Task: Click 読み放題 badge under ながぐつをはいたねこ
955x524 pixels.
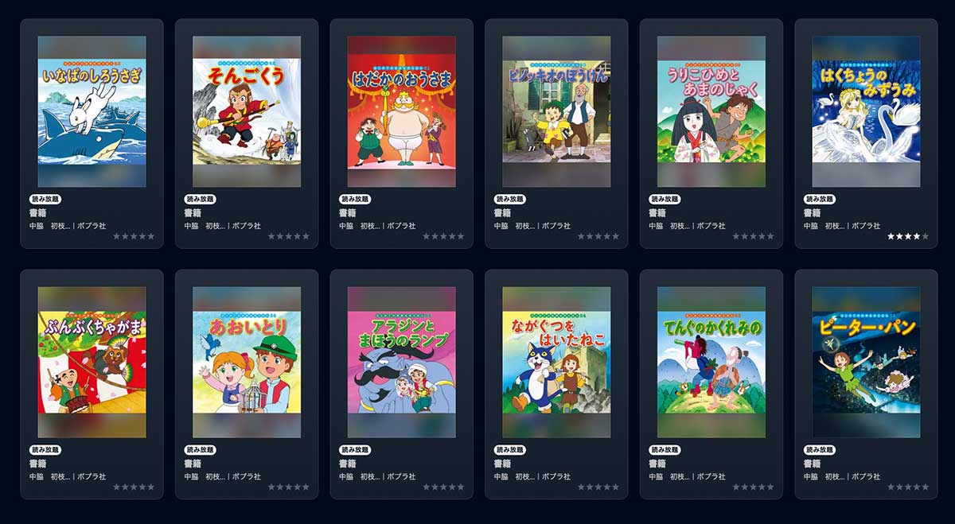Action: coord(510,449)
